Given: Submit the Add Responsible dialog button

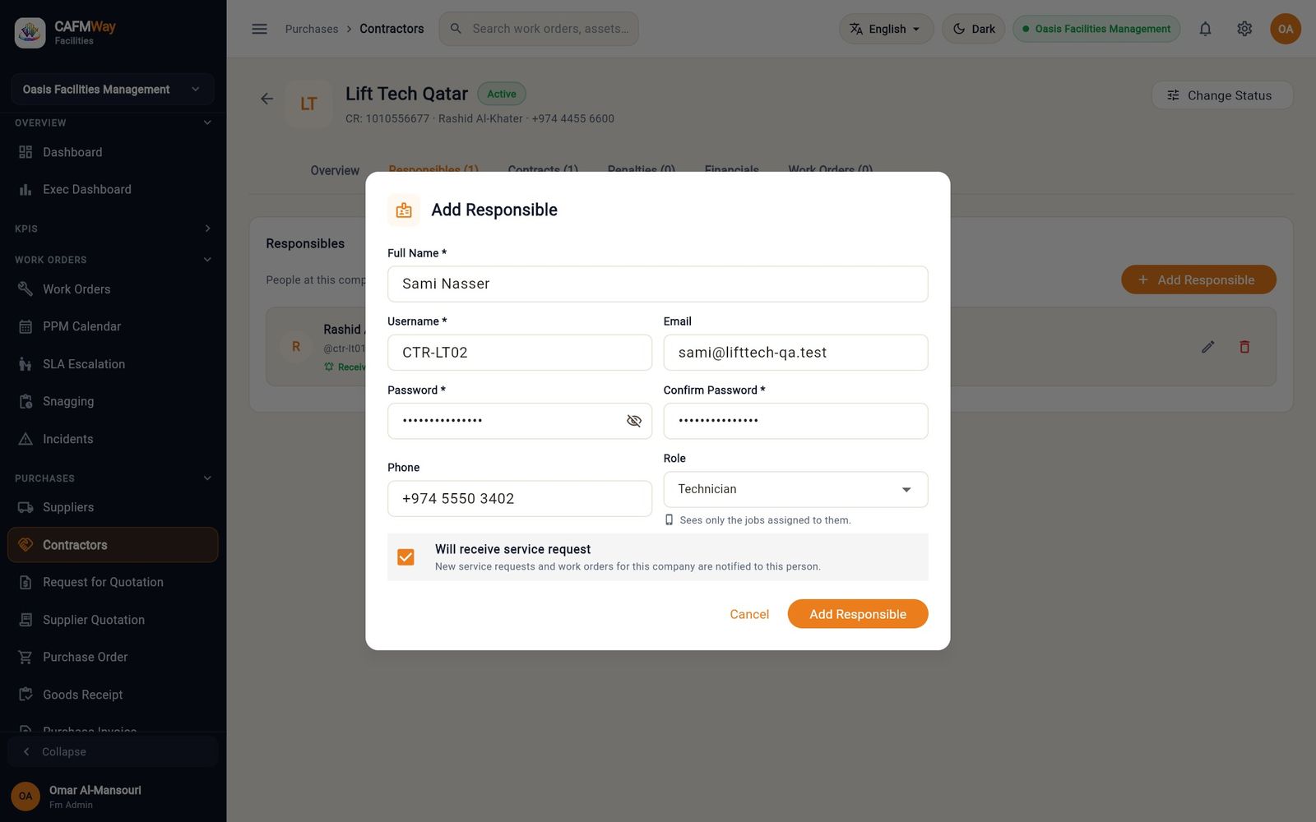Looking at the screenshot, I should (858, 614).
